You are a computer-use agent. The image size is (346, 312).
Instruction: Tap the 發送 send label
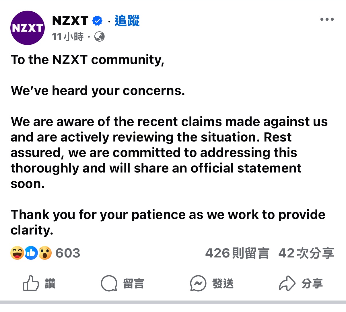pos(223,284)
